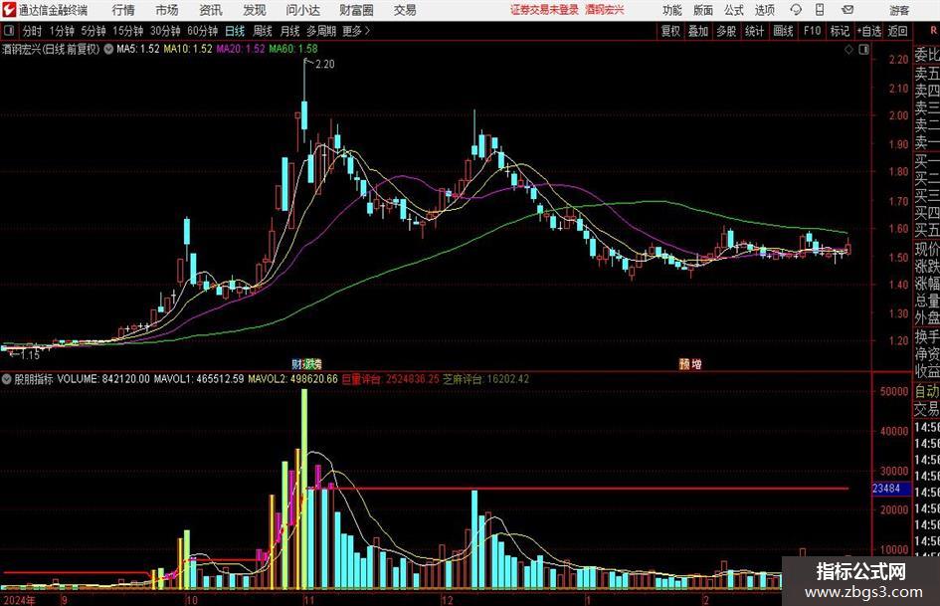The width and height of the screenshot is (940, 606).
Task: Add stock with +自选 button
Action: pos(868,31)
